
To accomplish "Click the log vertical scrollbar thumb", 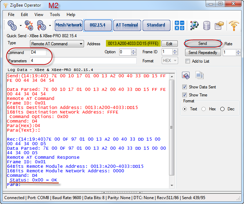I will tap(172, 127).
